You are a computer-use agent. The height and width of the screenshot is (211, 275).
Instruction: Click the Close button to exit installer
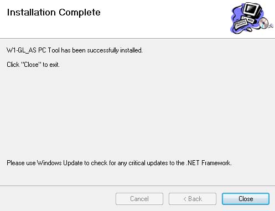coord(246,199)
